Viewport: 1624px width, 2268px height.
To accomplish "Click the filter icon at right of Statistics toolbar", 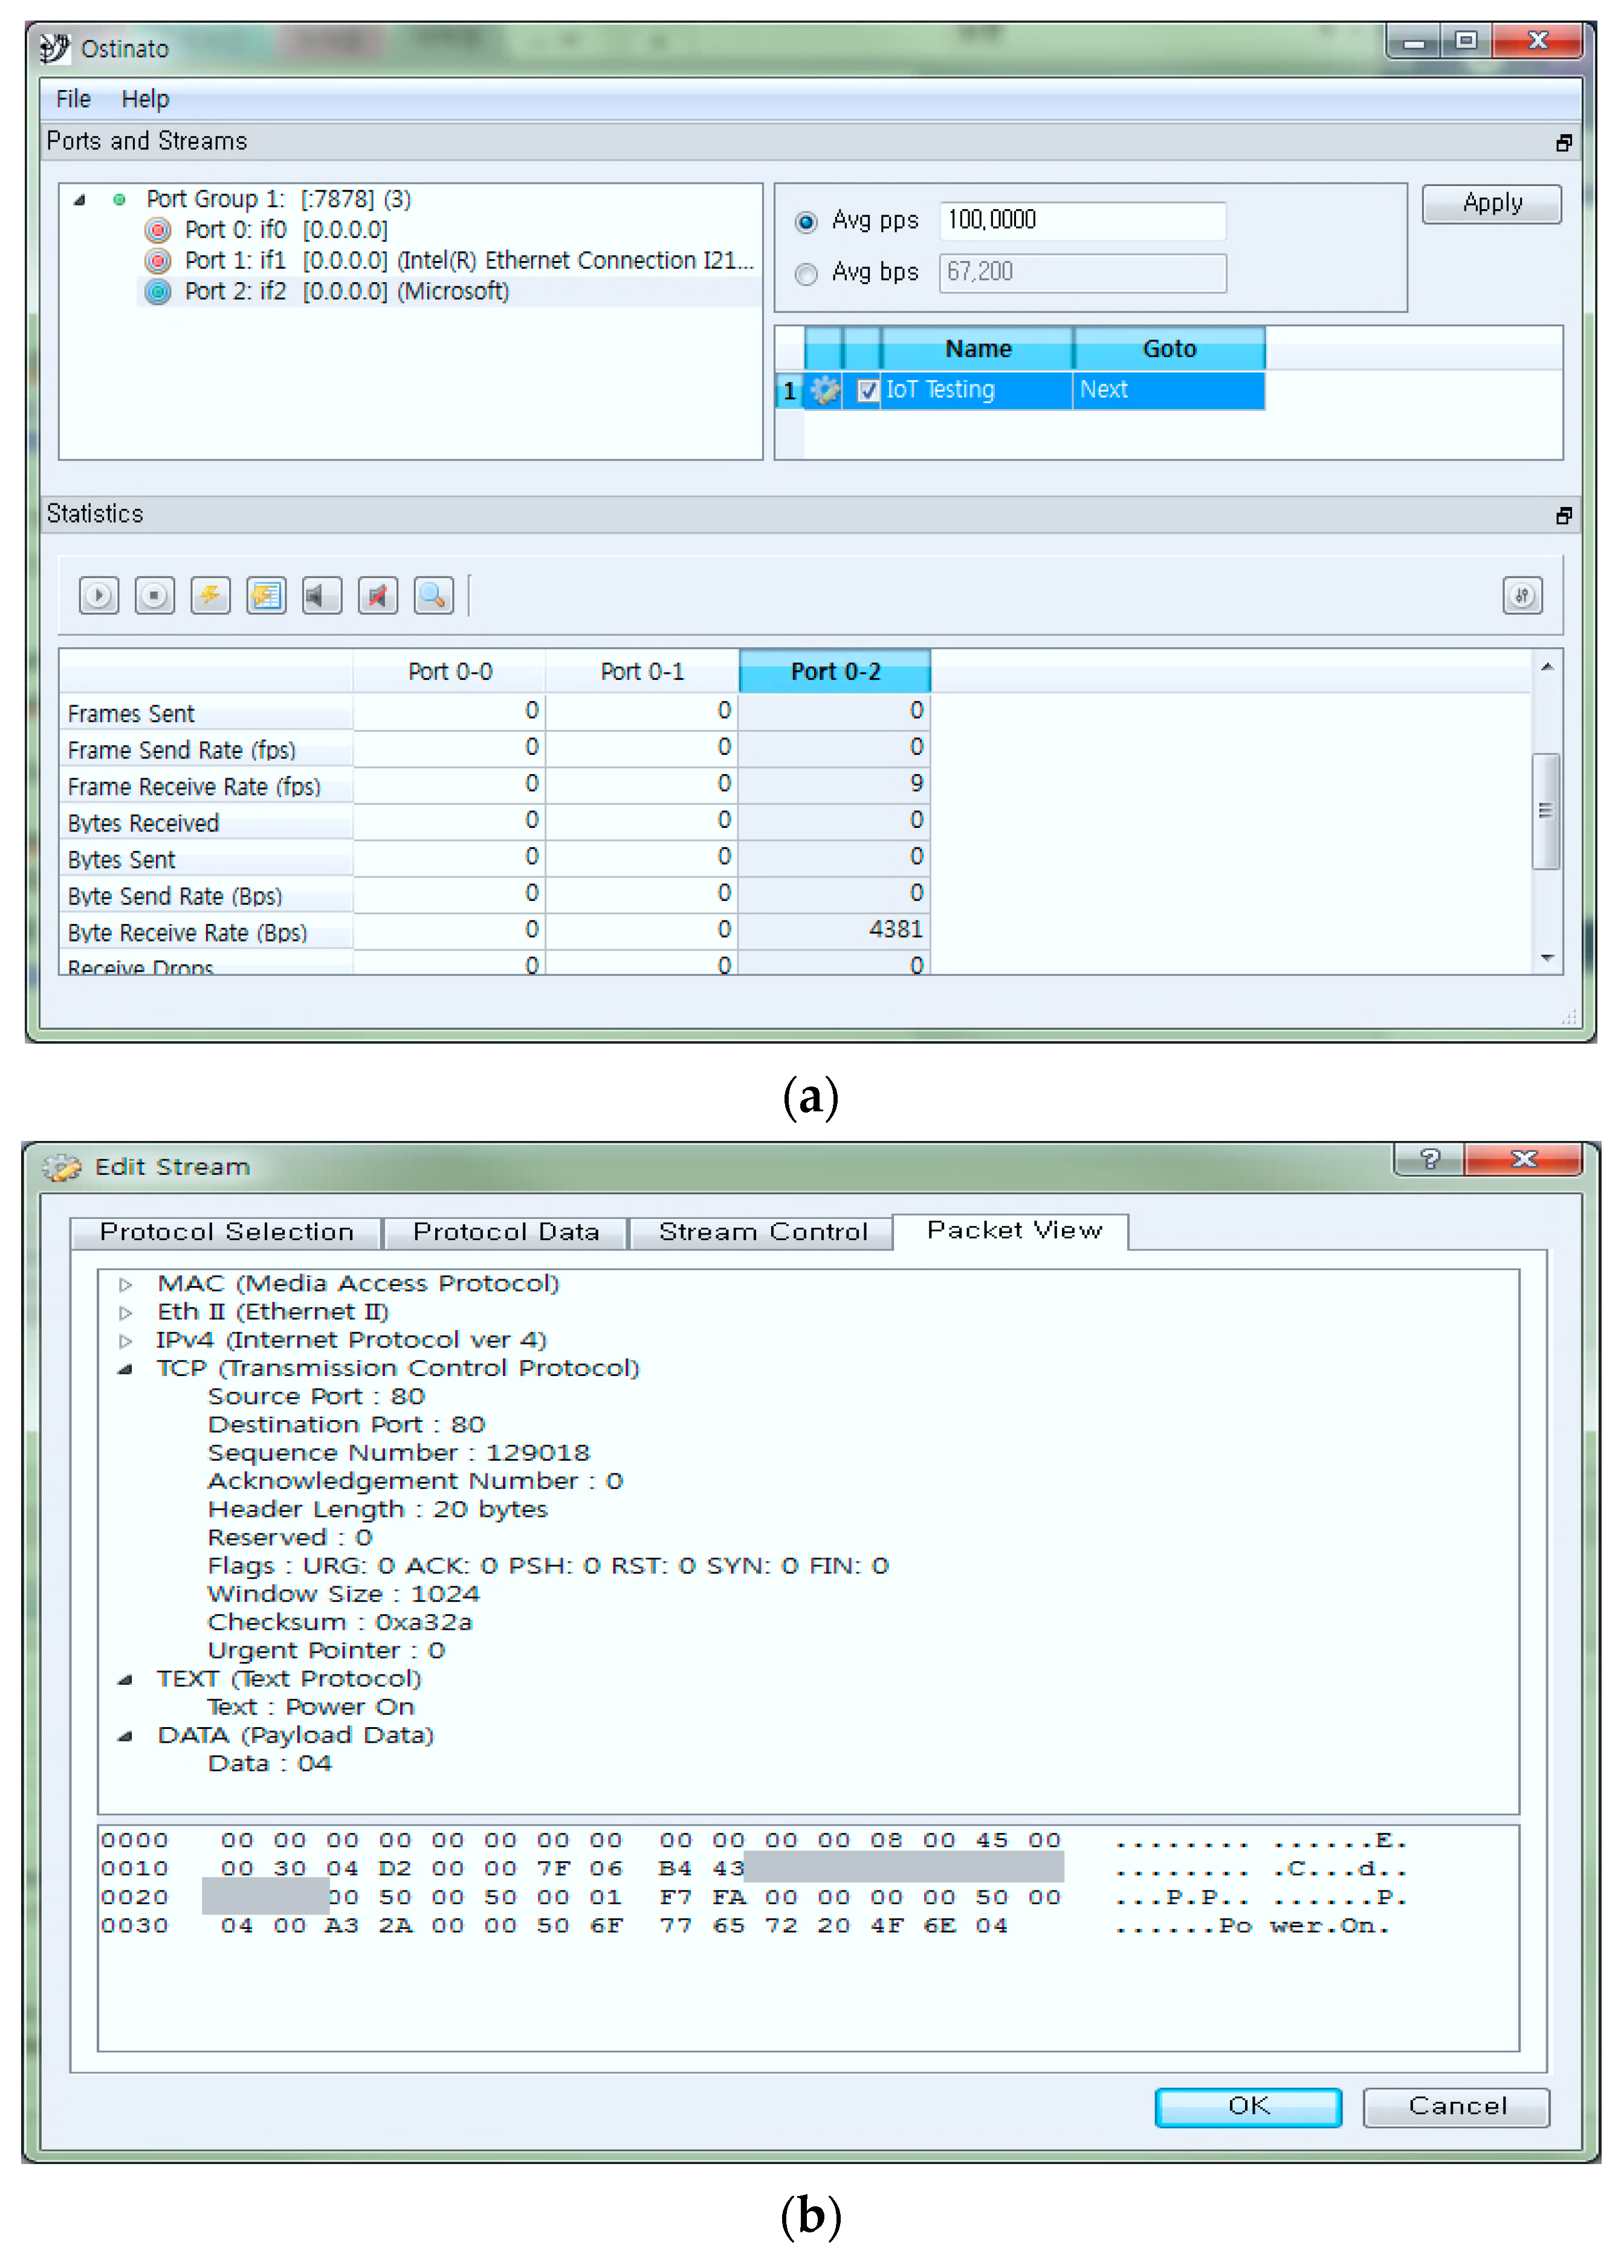I will click(x=1523, y=595).
